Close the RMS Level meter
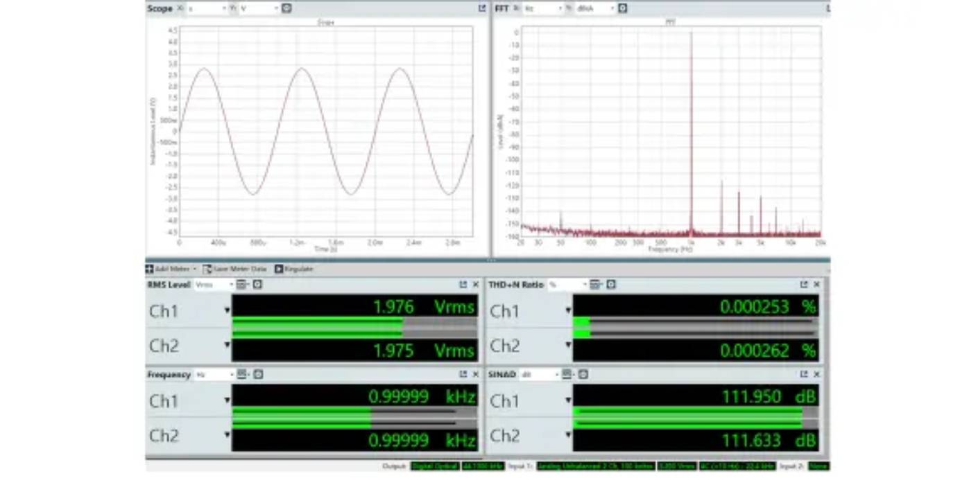 (476, 285)
